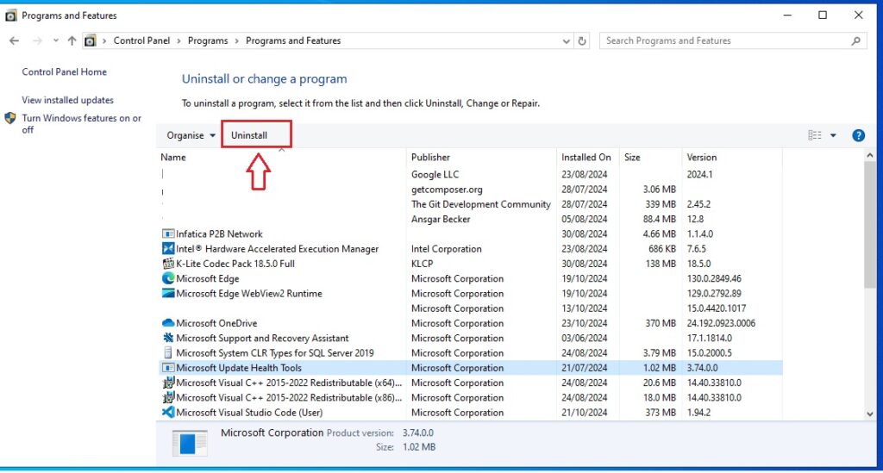Open Control Panel Home link

[64, 72]
